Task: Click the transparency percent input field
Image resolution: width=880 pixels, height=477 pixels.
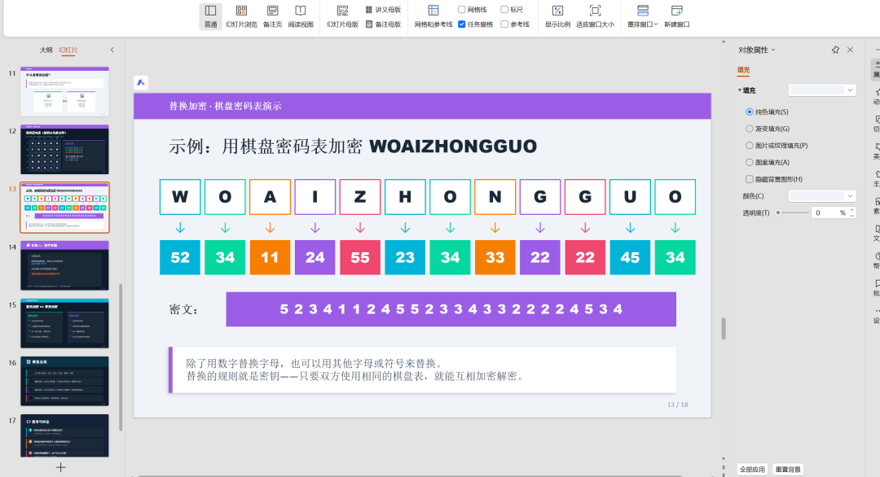Action: point(829,213)
